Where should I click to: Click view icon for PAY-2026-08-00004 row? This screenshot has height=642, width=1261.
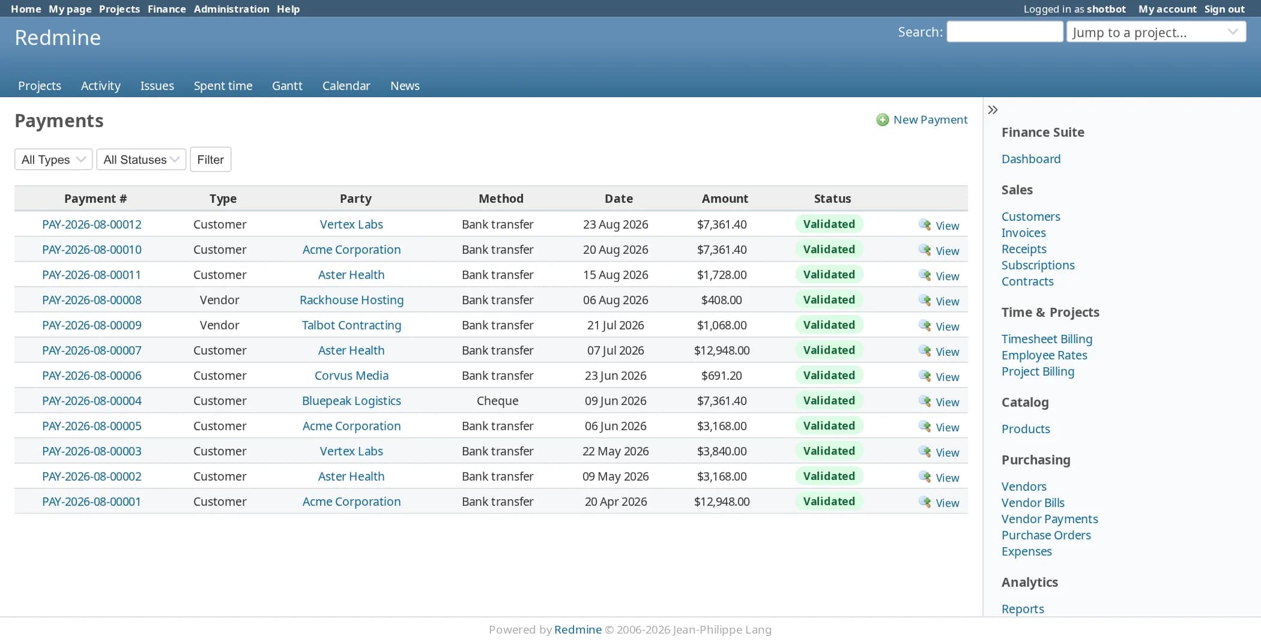pos(925,401)
